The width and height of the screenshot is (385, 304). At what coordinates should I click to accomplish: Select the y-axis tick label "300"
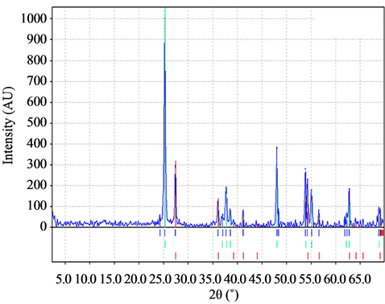click(37, 164)
